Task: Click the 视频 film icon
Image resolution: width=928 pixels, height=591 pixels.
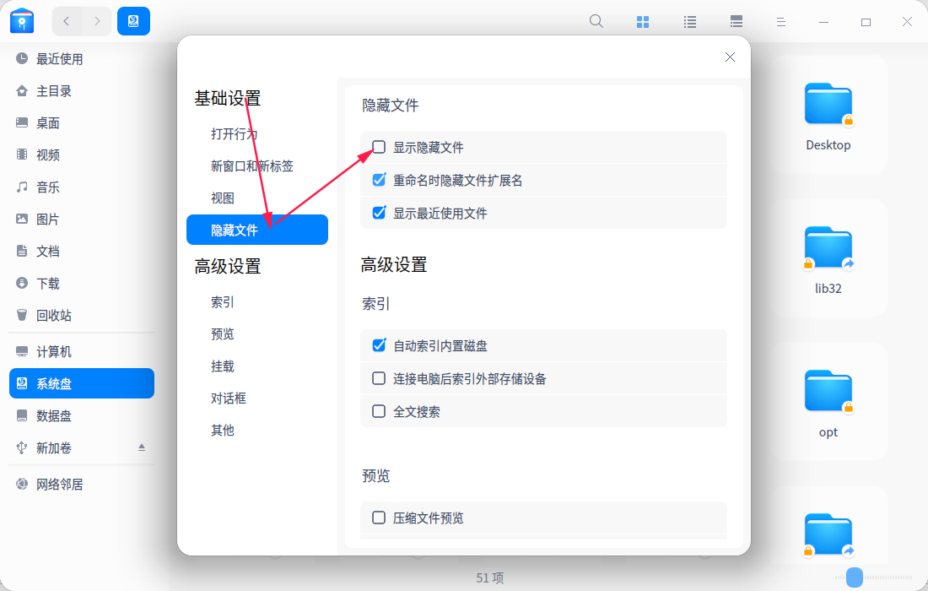Action: (x=22, y=155)
